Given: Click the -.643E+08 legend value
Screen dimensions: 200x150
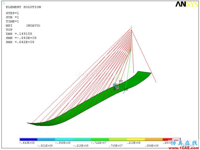Looking at the screenshot, I should [x=27, y=143].
